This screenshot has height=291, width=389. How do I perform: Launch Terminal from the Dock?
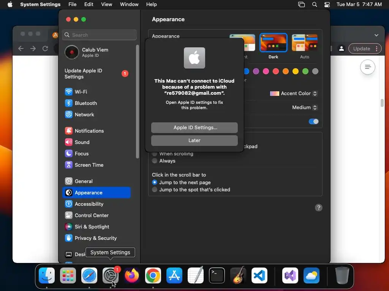(217, 275)
